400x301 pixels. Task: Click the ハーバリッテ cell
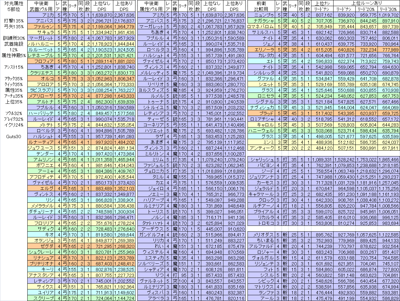(41, 113)
